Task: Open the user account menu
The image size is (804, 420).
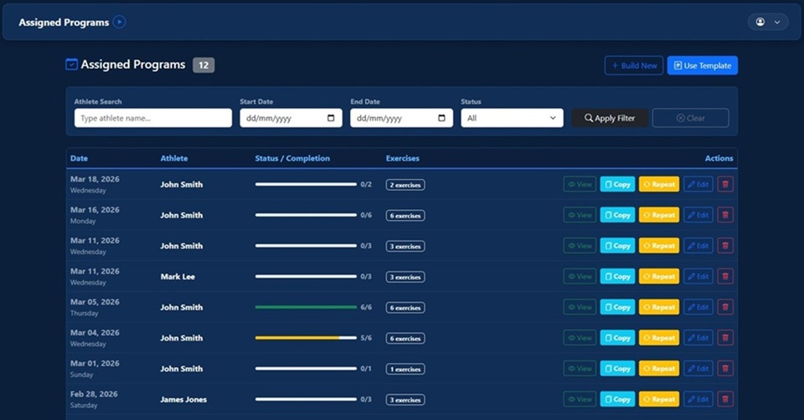Action: click(x=768, y=22)
